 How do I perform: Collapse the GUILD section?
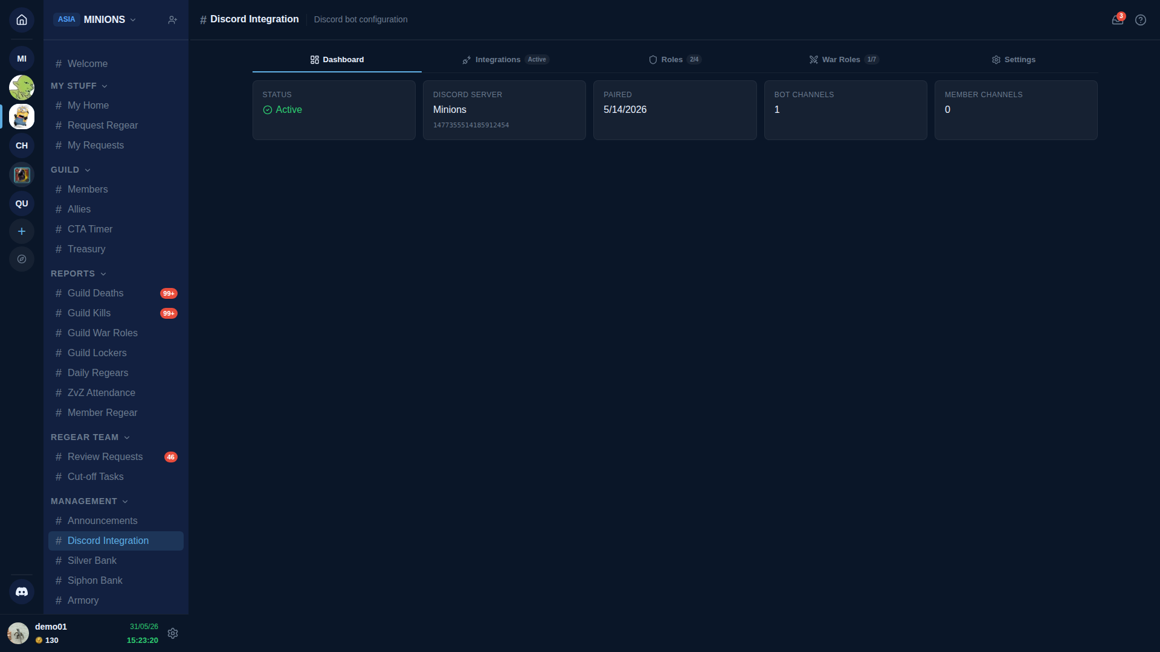pos(71,170)
